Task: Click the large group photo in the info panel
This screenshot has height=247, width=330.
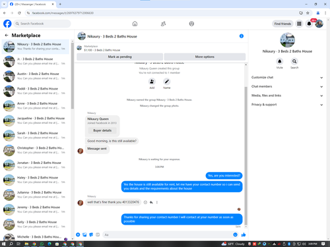Action: (287, 40)
